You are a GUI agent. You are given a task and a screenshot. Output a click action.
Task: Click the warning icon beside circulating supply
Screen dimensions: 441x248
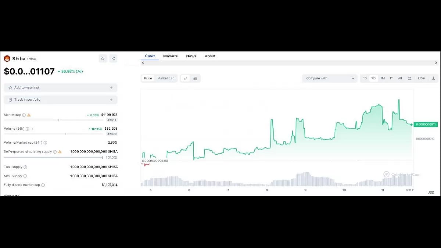coord(60,151)
